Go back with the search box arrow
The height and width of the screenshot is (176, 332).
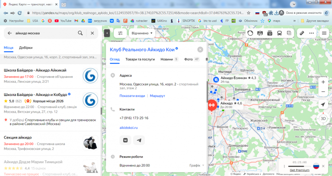[10, 33]
